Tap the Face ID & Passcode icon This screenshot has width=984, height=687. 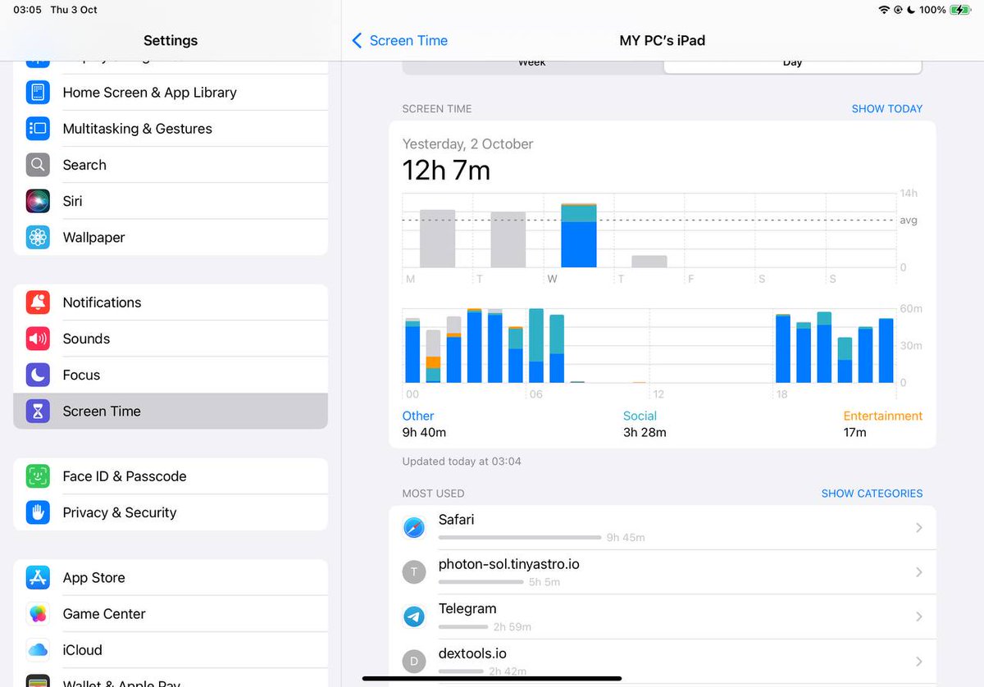tap(38, 476)
